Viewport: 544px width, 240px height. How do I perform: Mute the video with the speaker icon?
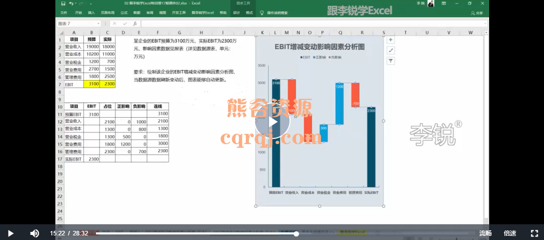[35, 233]
